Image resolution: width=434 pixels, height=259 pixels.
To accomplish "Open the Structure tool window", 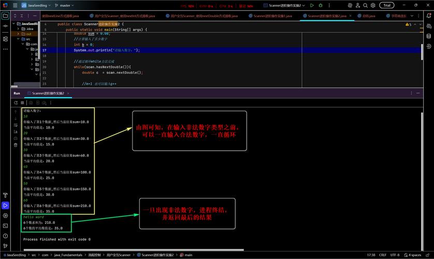I will pyautogui.click(x=5, y=39).
